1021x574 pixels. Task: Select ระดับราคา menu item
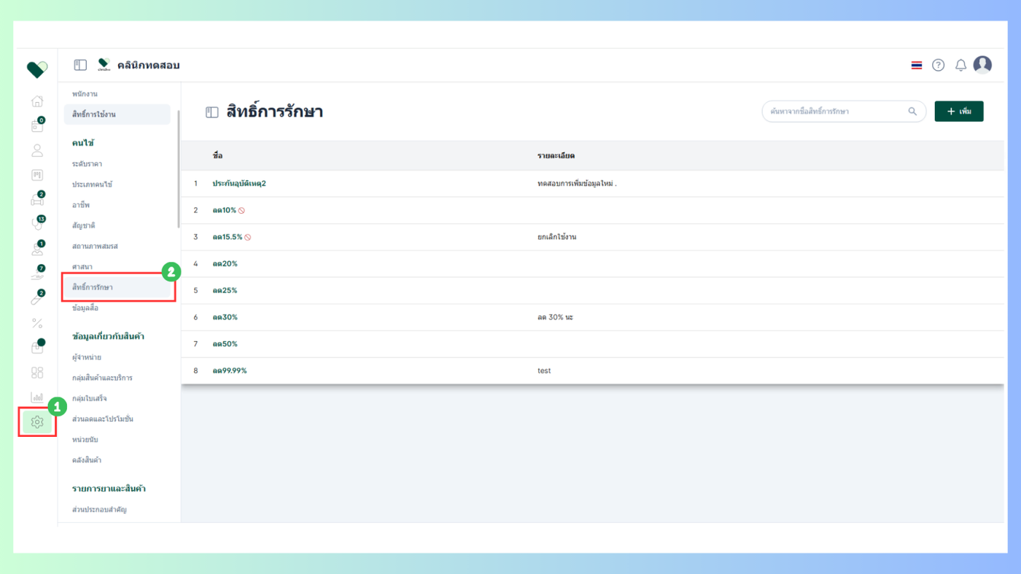(87, 164)
